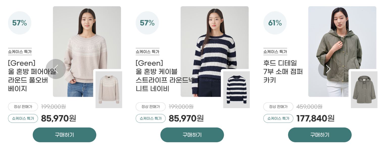
Task: Click 구매하기 under the navy stripe knit
Action: coord(192,135)
